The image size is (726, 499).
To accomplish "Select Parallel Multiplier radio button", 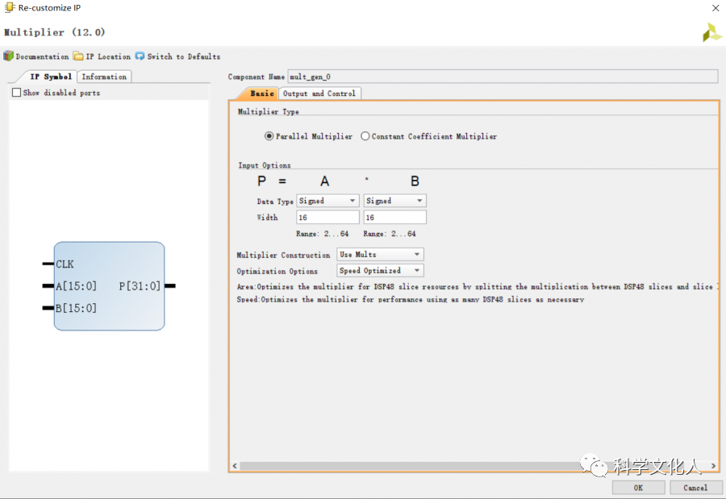I will pyautogui.click(x=269, y=136).
